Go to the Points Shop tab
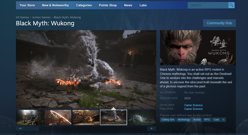This screenshot has width=248, height=135. [x=108, y=5]
